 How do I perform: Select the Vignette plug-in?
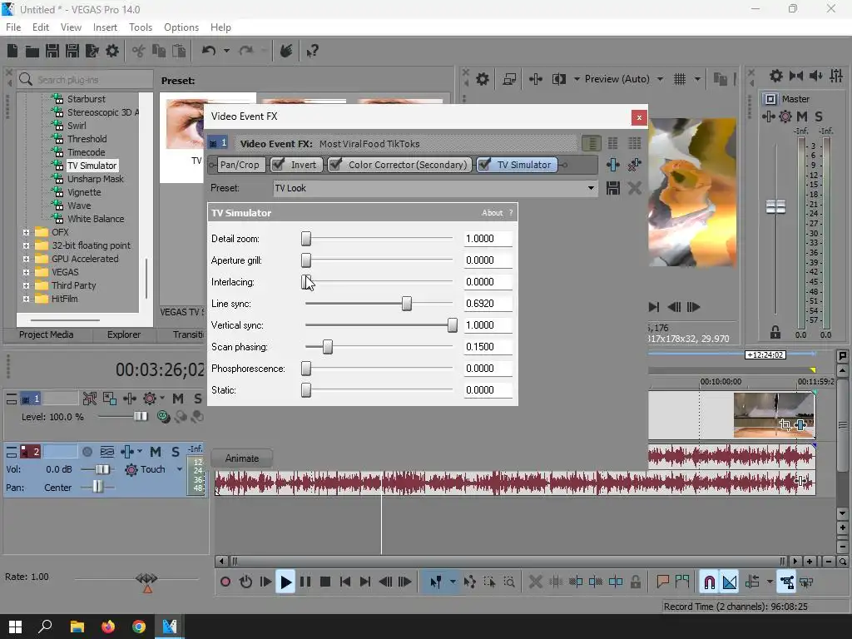tap(84, 192)
